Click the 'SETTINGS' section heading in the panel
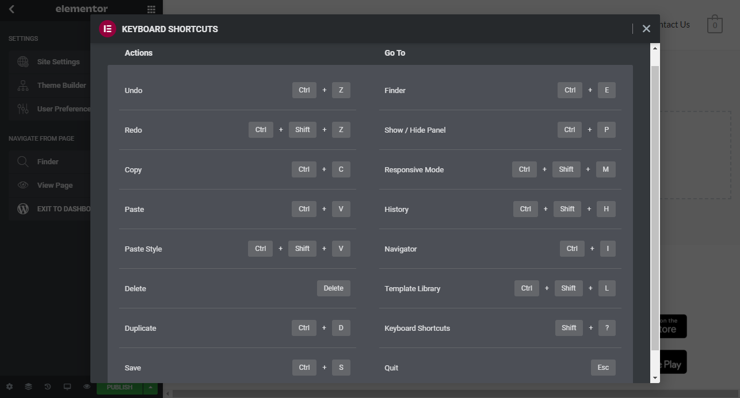 coord(23,38)
